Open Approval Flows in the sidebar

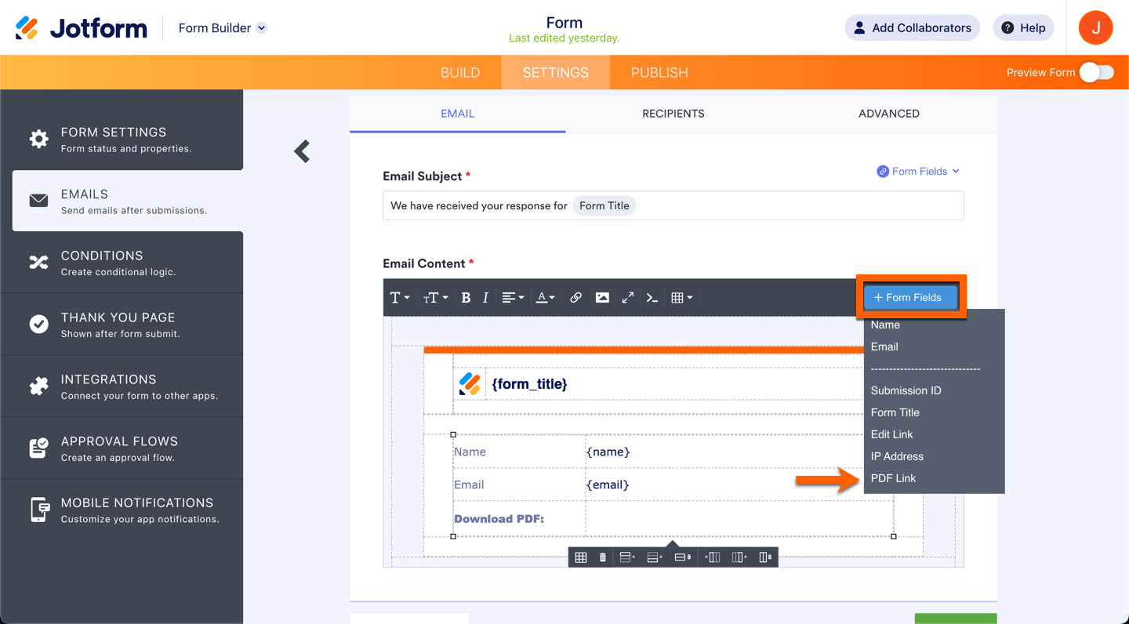coord(122,448)
